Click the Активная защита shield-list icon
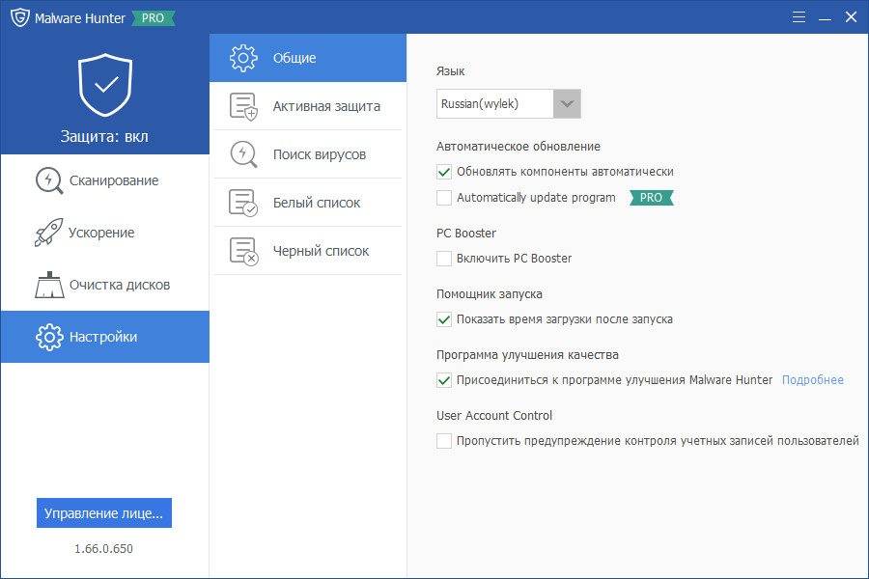 (243, 106)
